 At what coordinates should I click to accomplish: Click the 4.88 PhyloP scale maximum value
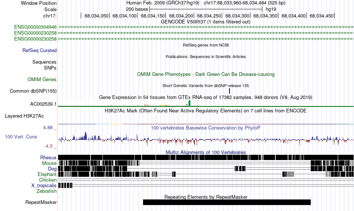[x=48, y=128]
